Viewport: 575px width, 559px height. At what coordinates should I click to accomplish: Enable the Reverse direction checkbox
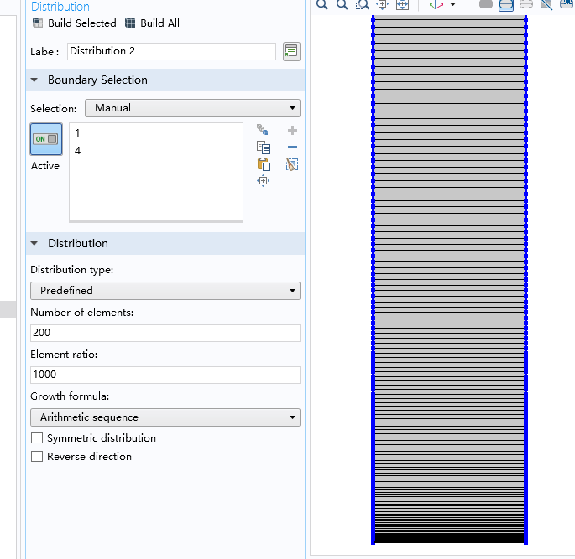37,457
